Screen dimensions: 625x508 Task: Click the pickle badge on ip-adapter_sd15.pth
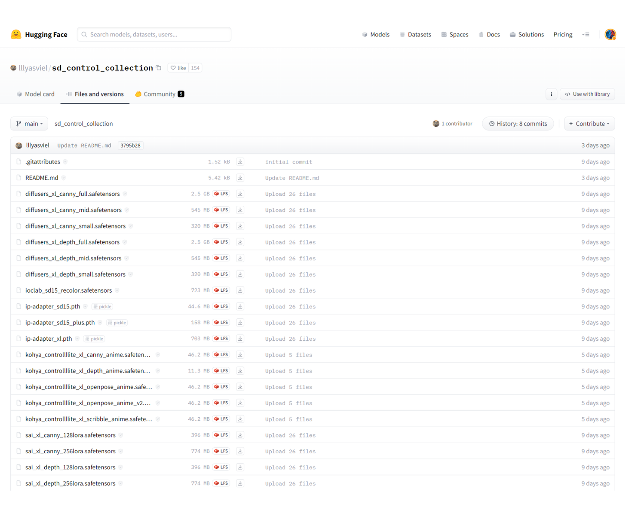(x=102, y=307)
